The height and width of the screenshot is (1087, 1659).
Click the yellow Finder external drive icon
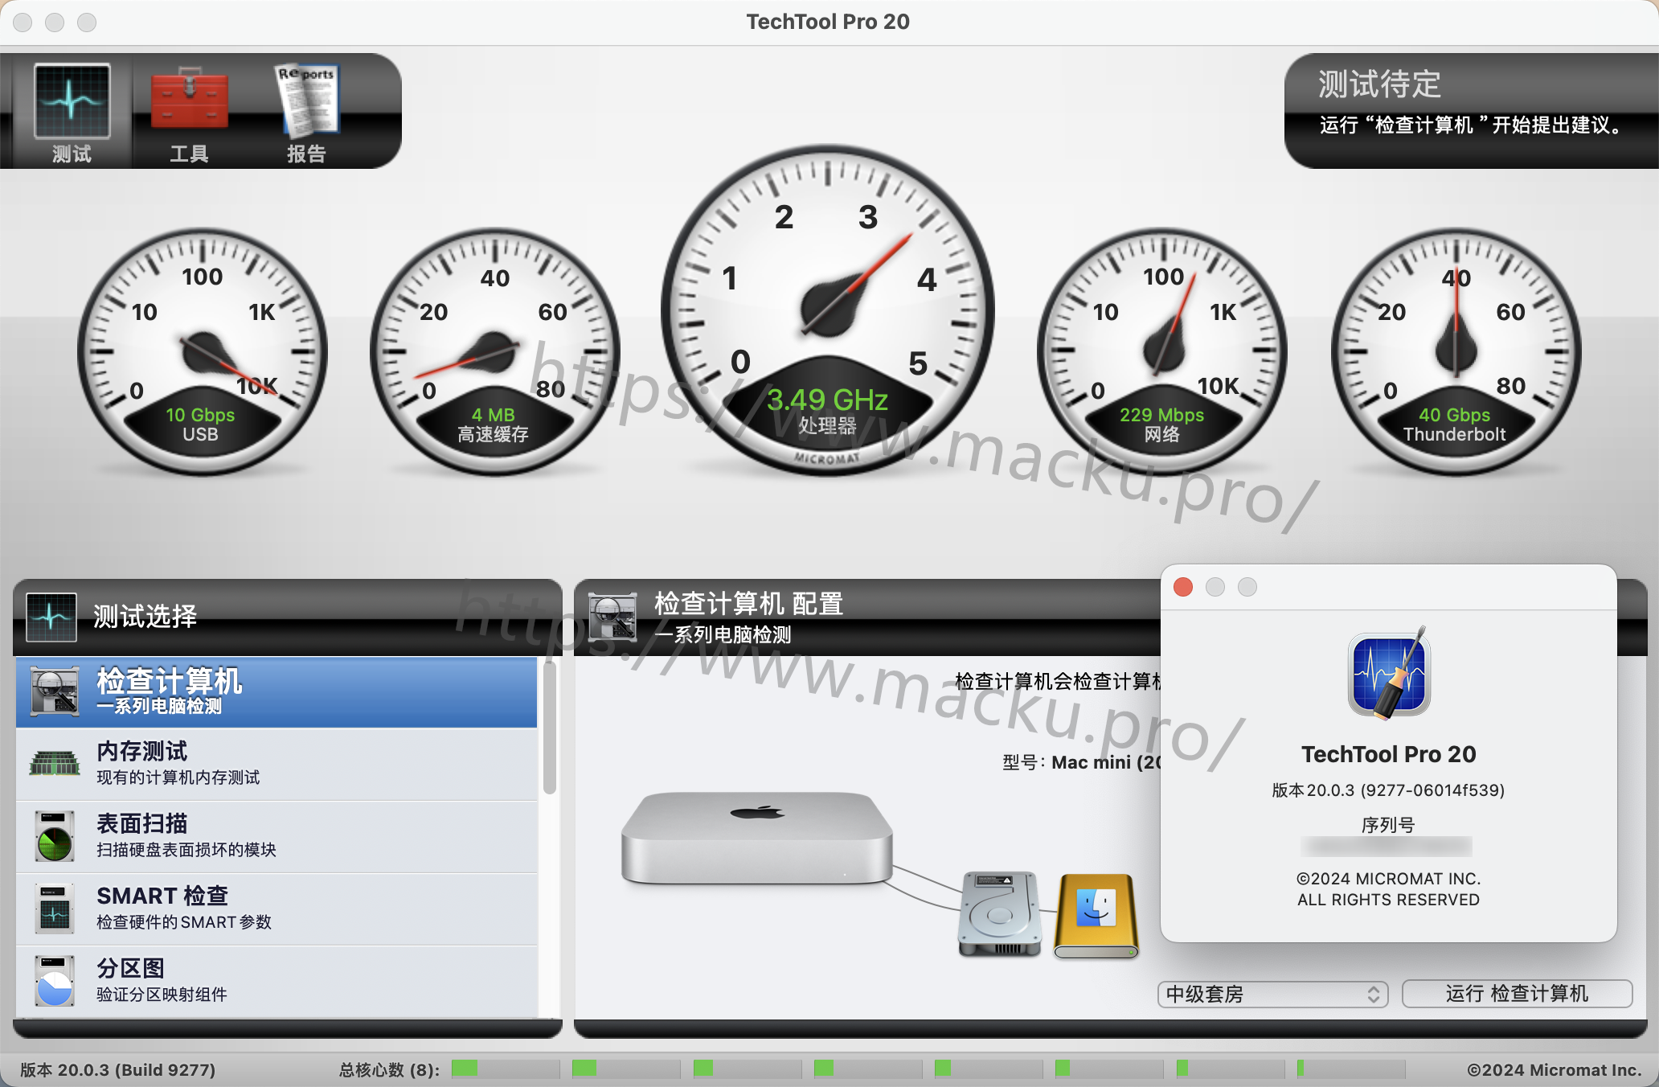[1096, 916]
